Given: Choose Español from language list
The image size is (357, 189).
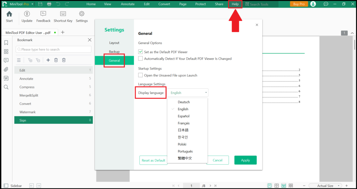Looking at the screenshot, I should coord(183,116).
